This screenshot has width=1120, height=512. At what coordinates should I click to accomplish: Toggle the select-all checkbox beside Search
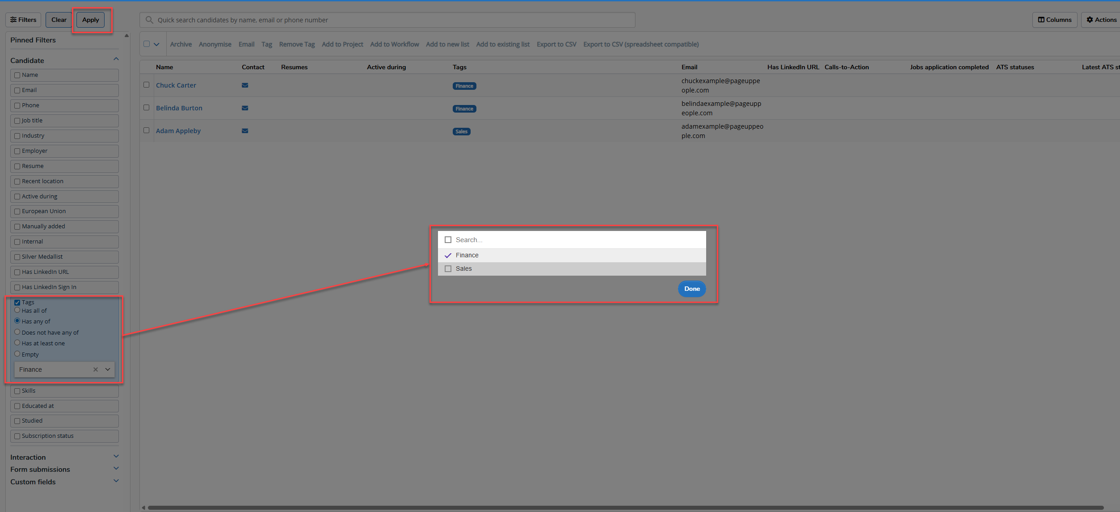pos(448,240)
